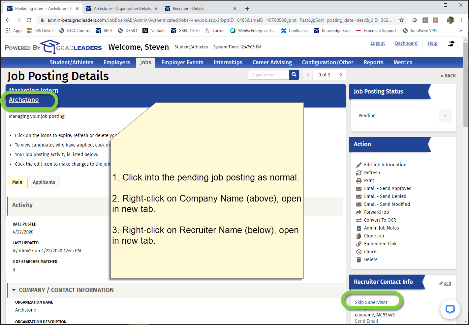Click the Clone Job copy icon
This screenshot has height=325, width=469.
pos(359,236)
